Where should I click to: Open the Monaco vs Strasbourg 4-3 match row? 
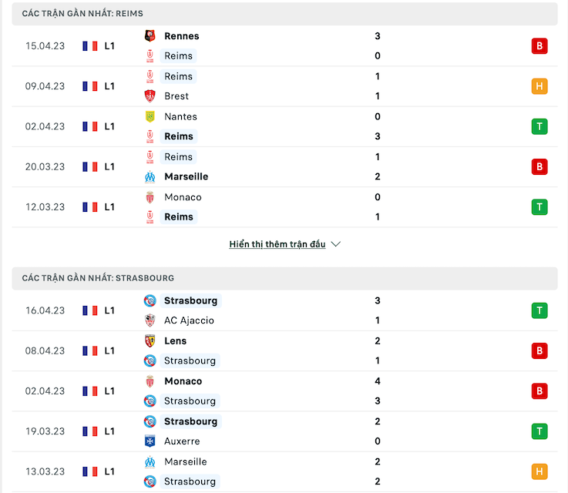pos(284,391)
